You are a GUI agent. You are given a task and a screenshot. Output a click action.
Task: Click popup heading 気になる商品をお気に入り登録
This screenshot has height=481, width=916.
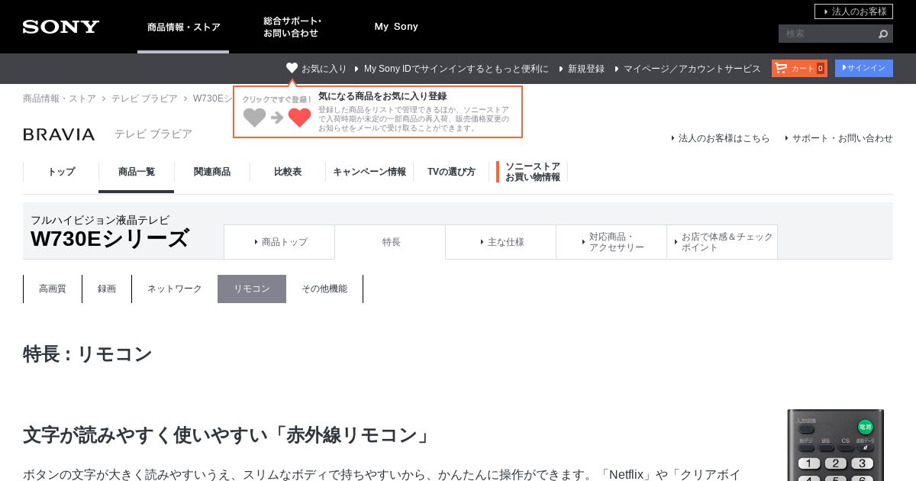[x=382, y=96]
